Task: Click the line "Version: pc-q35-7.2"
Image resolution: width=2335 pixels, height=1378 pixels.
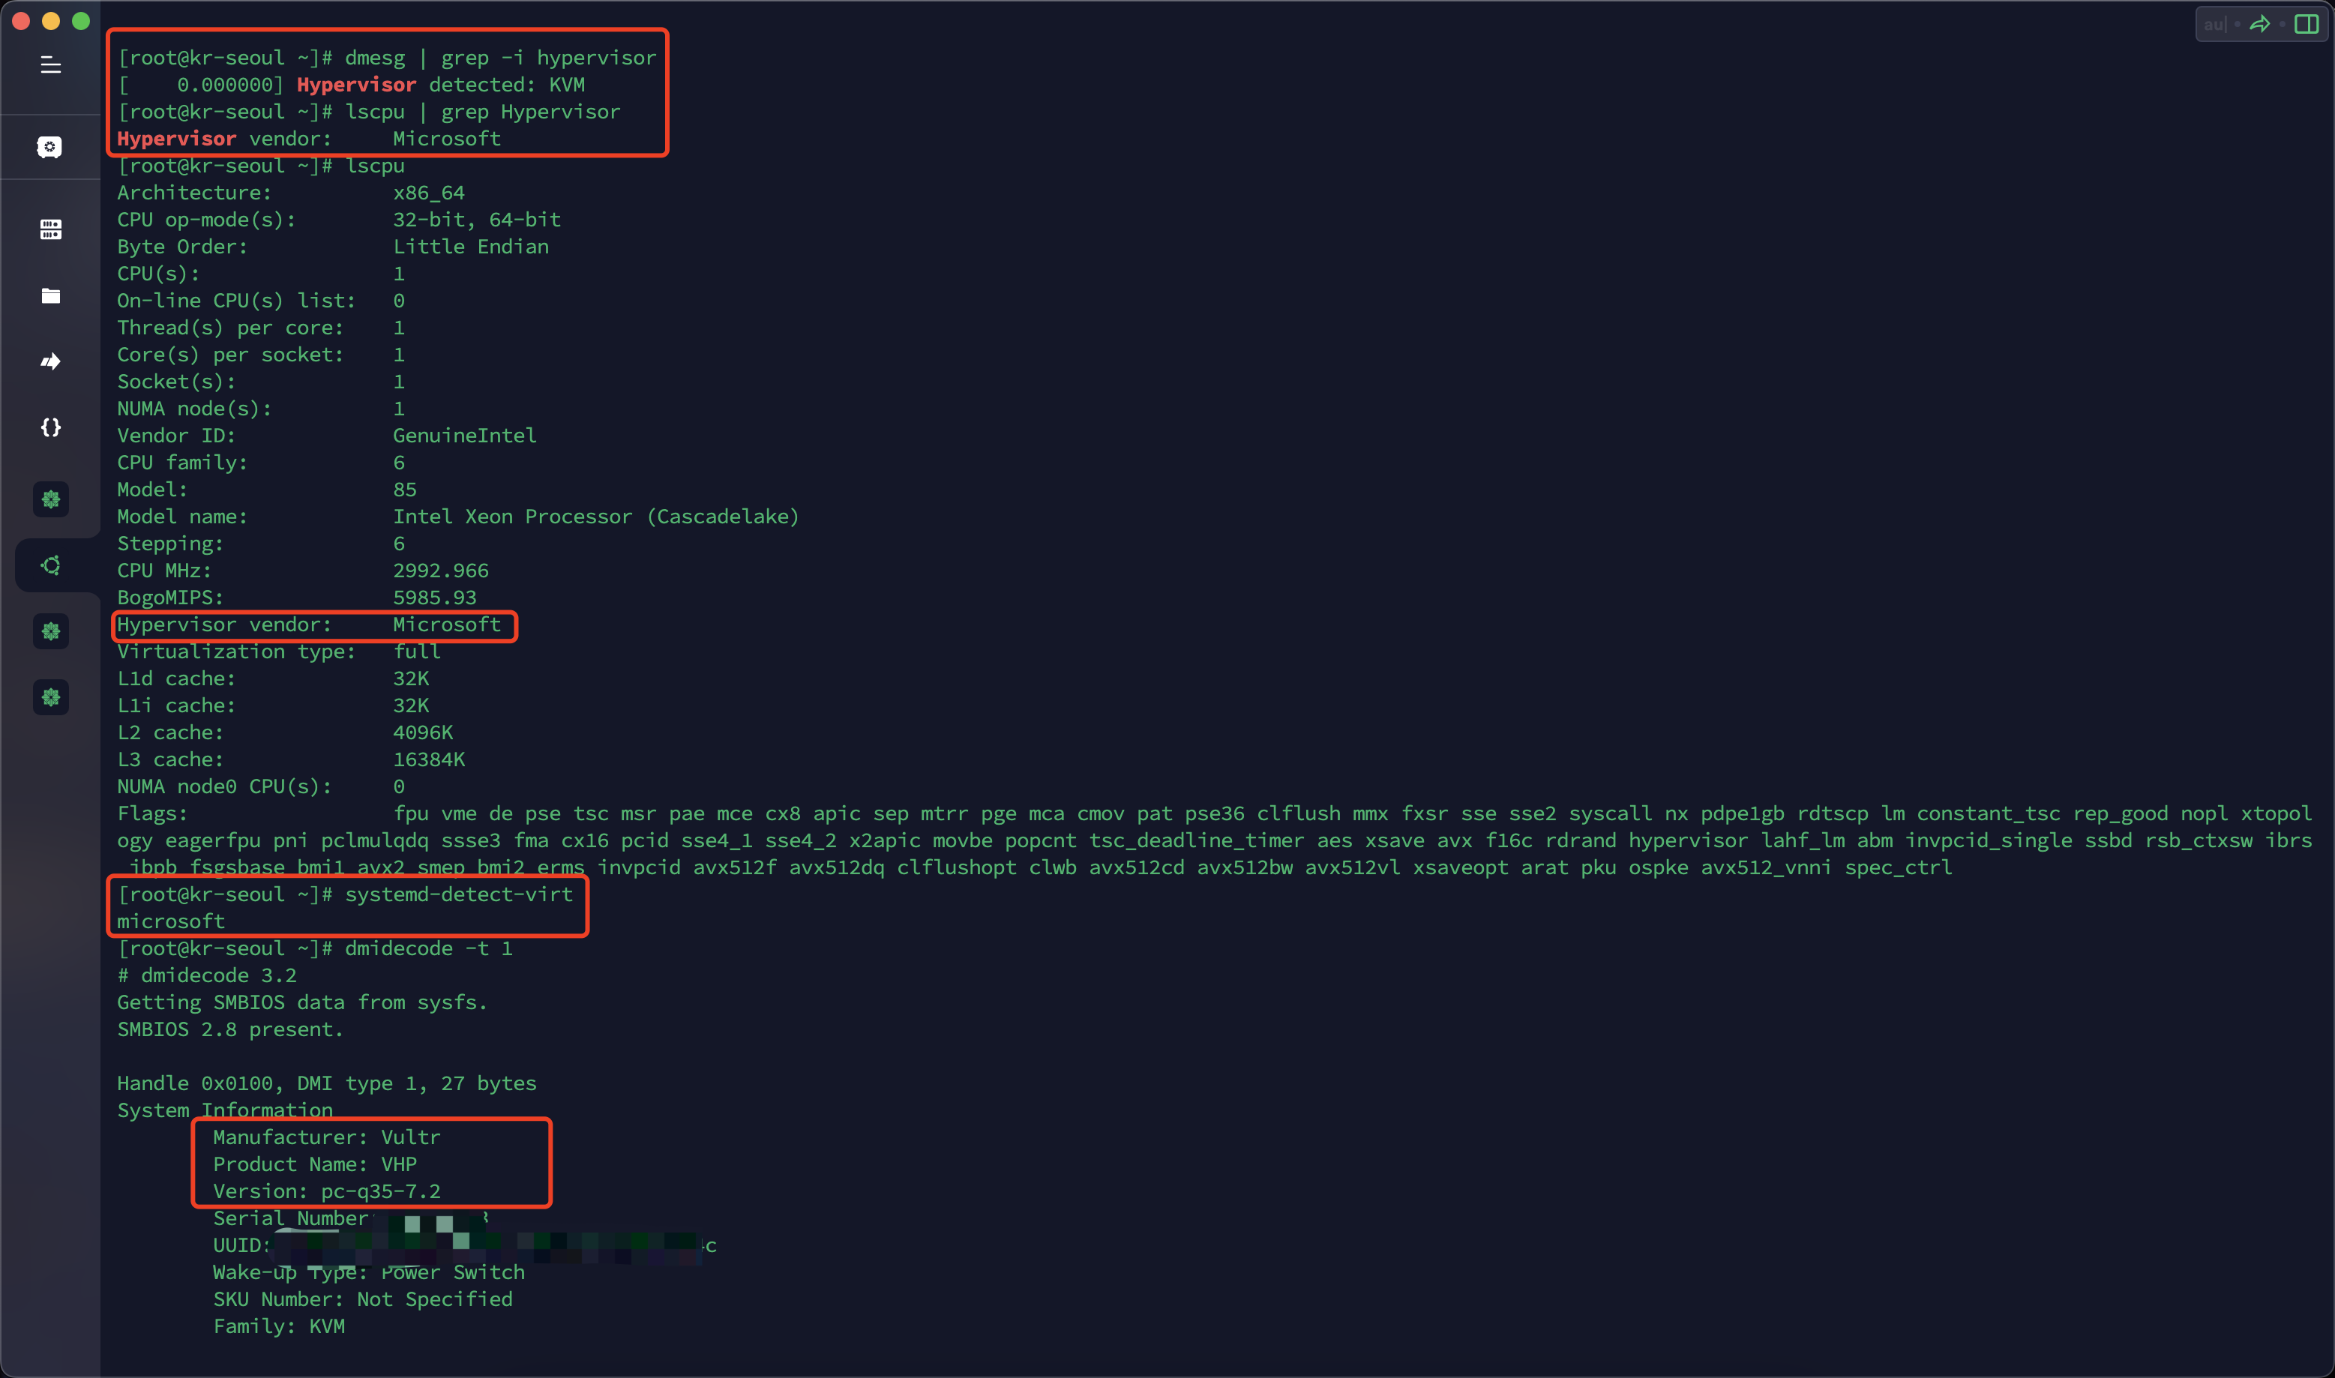Action: (327, 1191)
